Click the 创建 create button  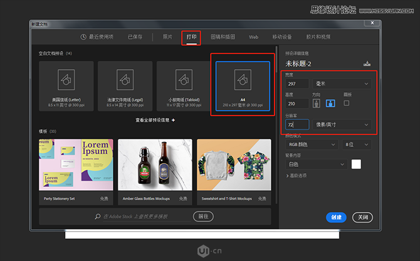point(336,217)
